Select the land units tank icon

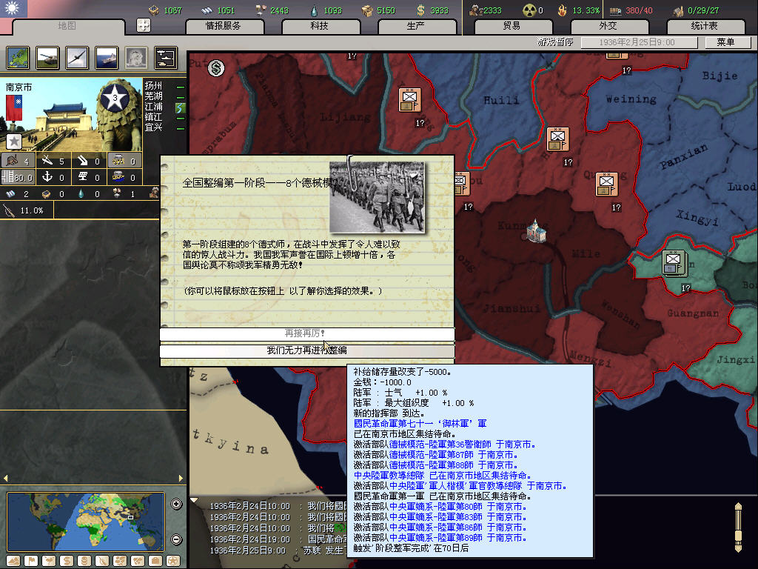(47, 58)
